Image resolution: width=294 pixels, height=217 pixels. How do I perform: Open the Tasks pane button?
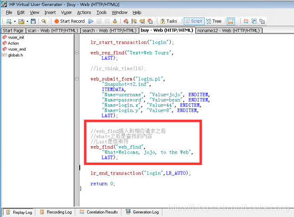(x=169, y=21)
